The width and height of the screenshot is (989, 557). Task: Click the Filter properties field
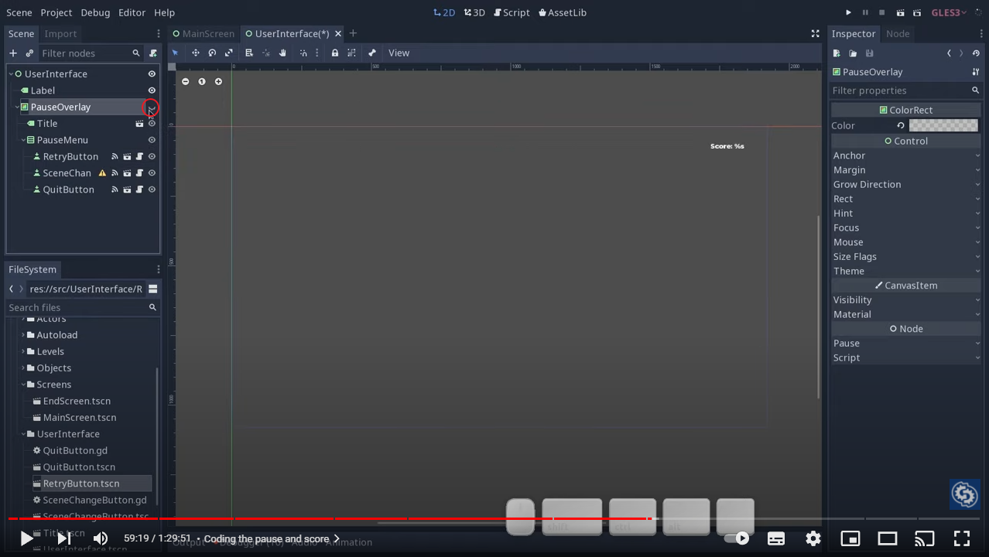[905, 91]
